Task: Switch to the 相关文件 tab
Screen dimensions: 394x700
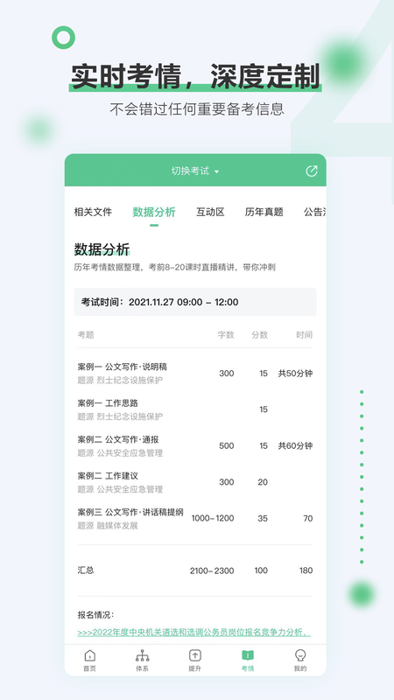Action: click(x=93, y=212)
